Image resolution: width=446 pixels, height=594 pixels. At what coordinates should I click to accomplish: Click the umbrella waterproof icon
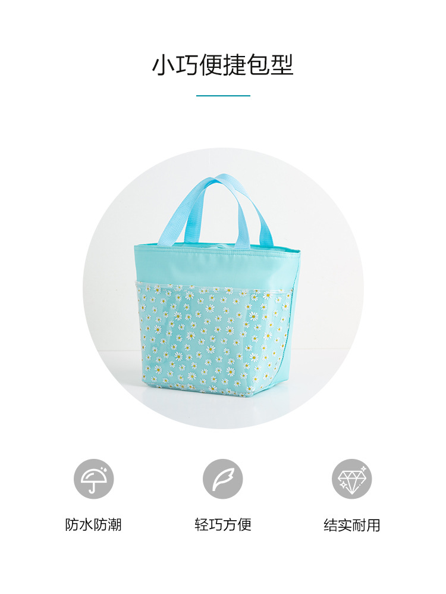93,479
